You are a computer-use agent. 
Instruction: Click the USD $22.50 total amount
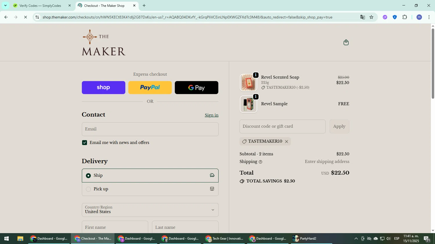click(335, 173)
